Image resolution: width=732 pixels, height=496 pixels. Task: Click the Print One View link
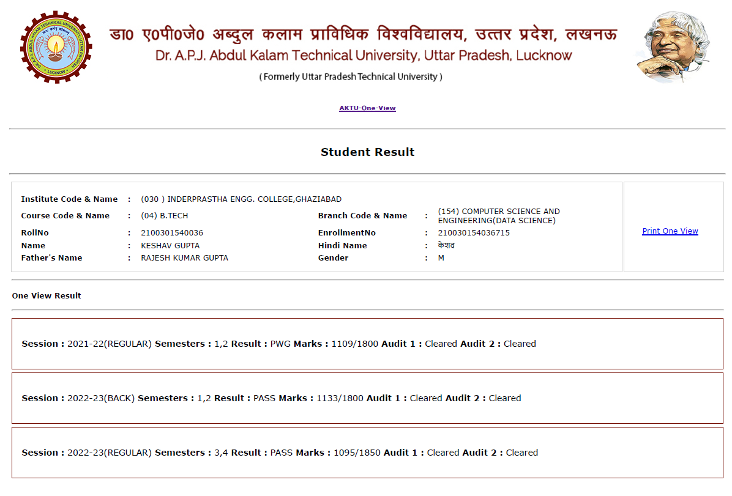670,231
